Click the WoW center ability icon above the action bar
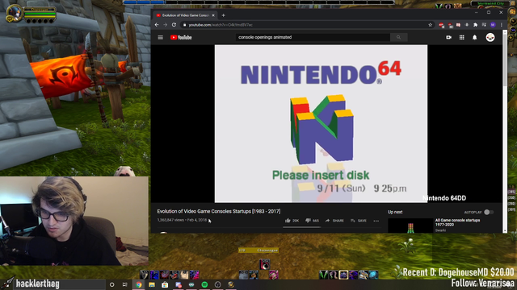Image resolution: width=517 pixels, height=290 pixels. [x=264, y=264]
